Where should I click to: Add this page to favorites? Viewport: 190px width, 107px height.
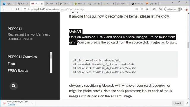pyautogui.click(x=147, y=9)
